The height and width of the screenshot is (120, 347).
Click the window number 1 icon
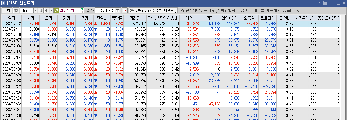coord(3,3)
